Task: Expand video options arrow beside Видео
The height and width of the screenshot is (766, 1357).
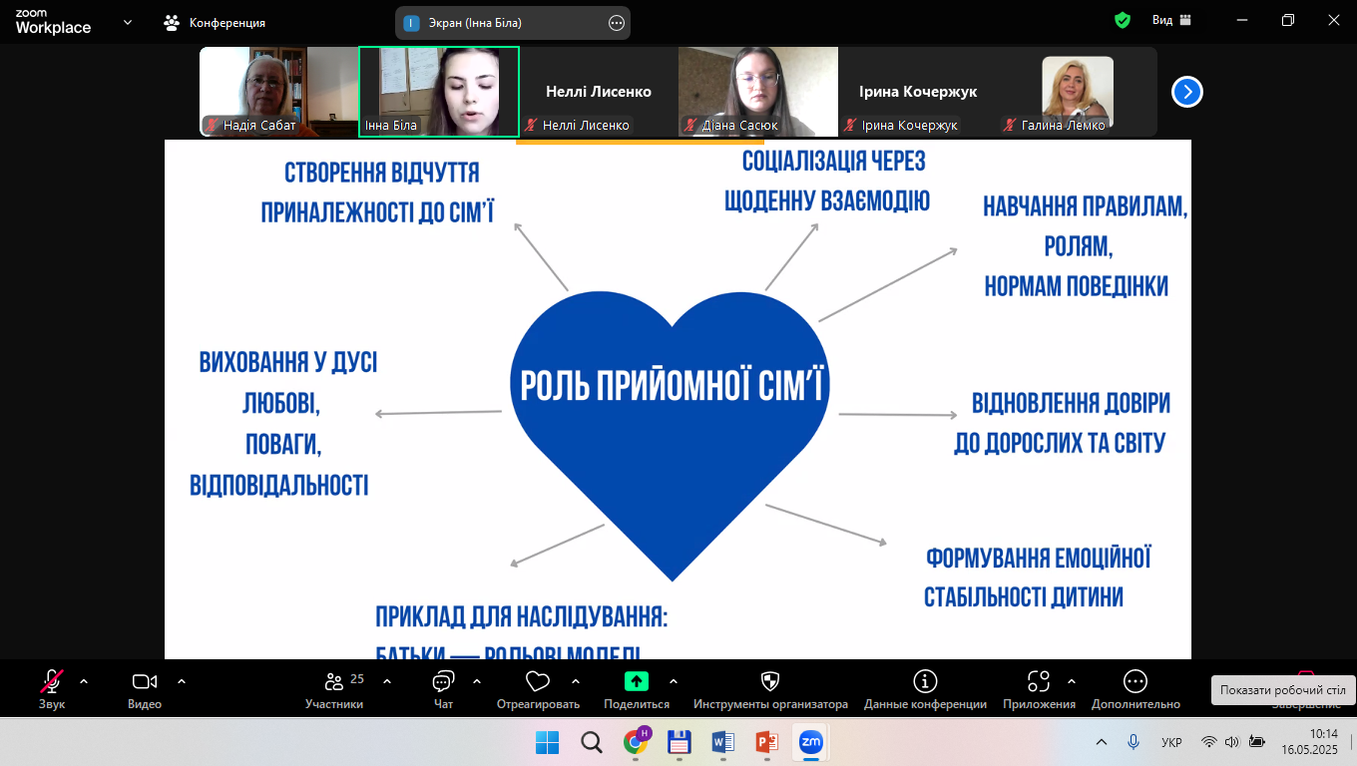Action: pyautogui.click(x=182, y=682)
